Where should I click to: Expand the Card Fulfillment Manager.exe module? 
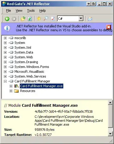[11, 86]
